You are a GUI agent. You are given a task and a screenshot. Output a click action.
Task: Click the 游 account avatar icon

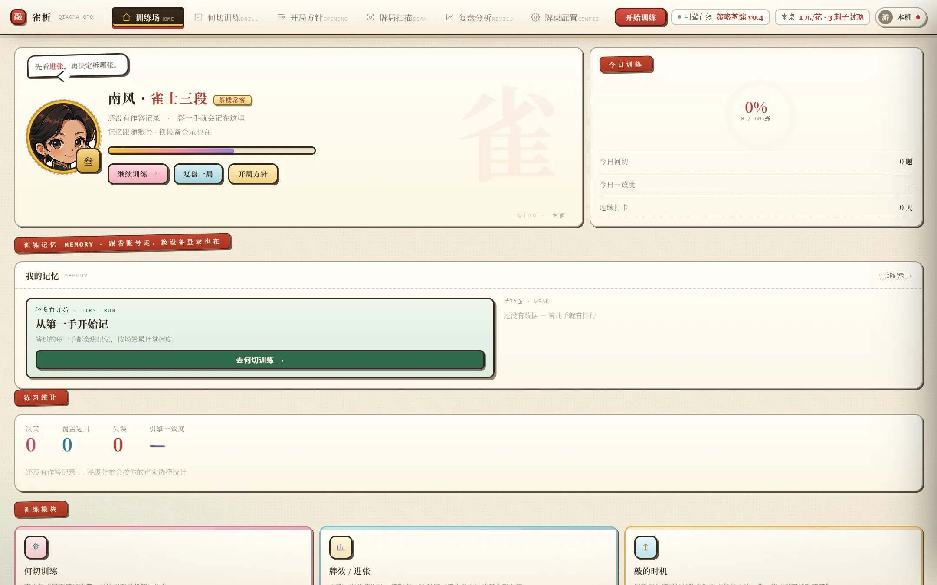click(x=885, y=17)
